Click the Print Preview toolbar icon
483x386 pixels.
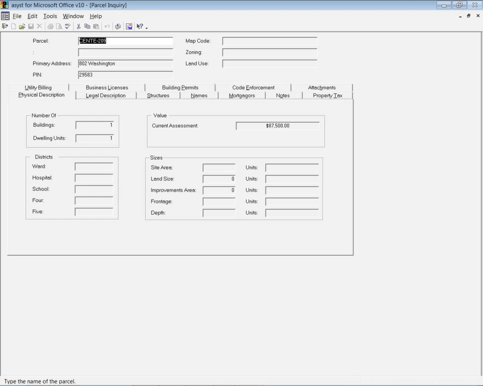tap(59, 27)
